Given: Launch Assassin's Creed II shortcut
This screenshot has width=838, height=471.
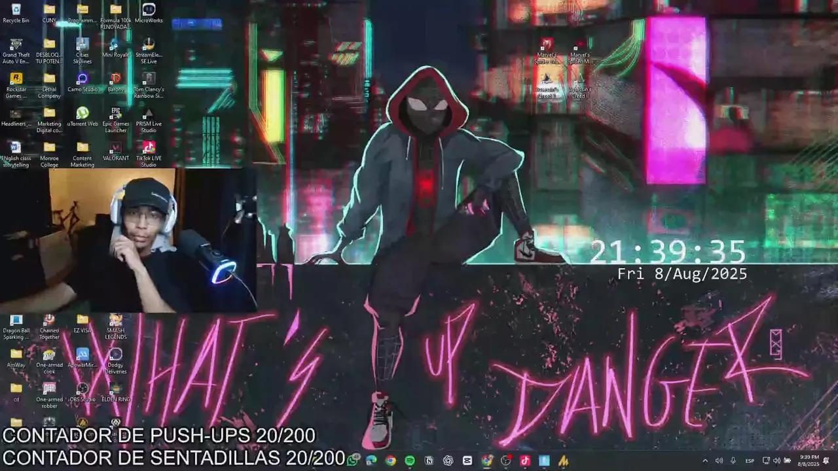Looking at the screenshot, I should (579, 86).
